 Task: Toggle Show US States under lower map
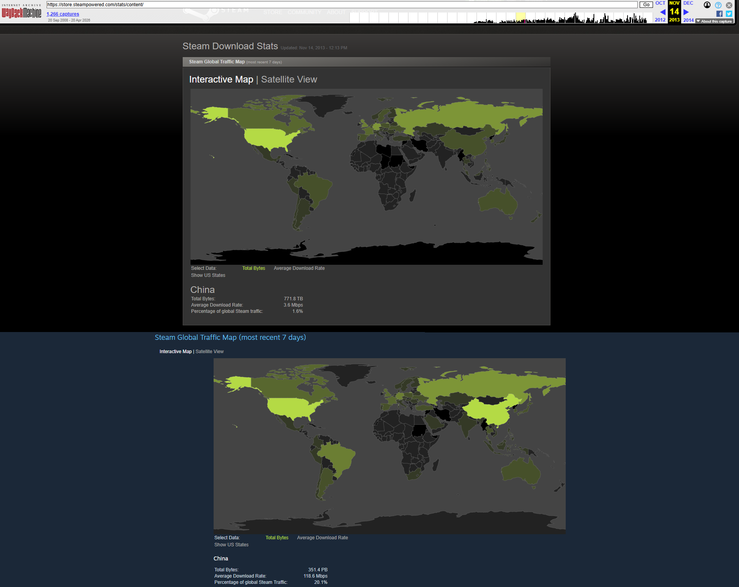tap(232, 545)
